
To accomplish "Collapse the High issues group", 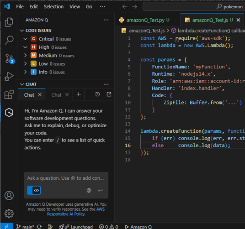I will point(25,47).
